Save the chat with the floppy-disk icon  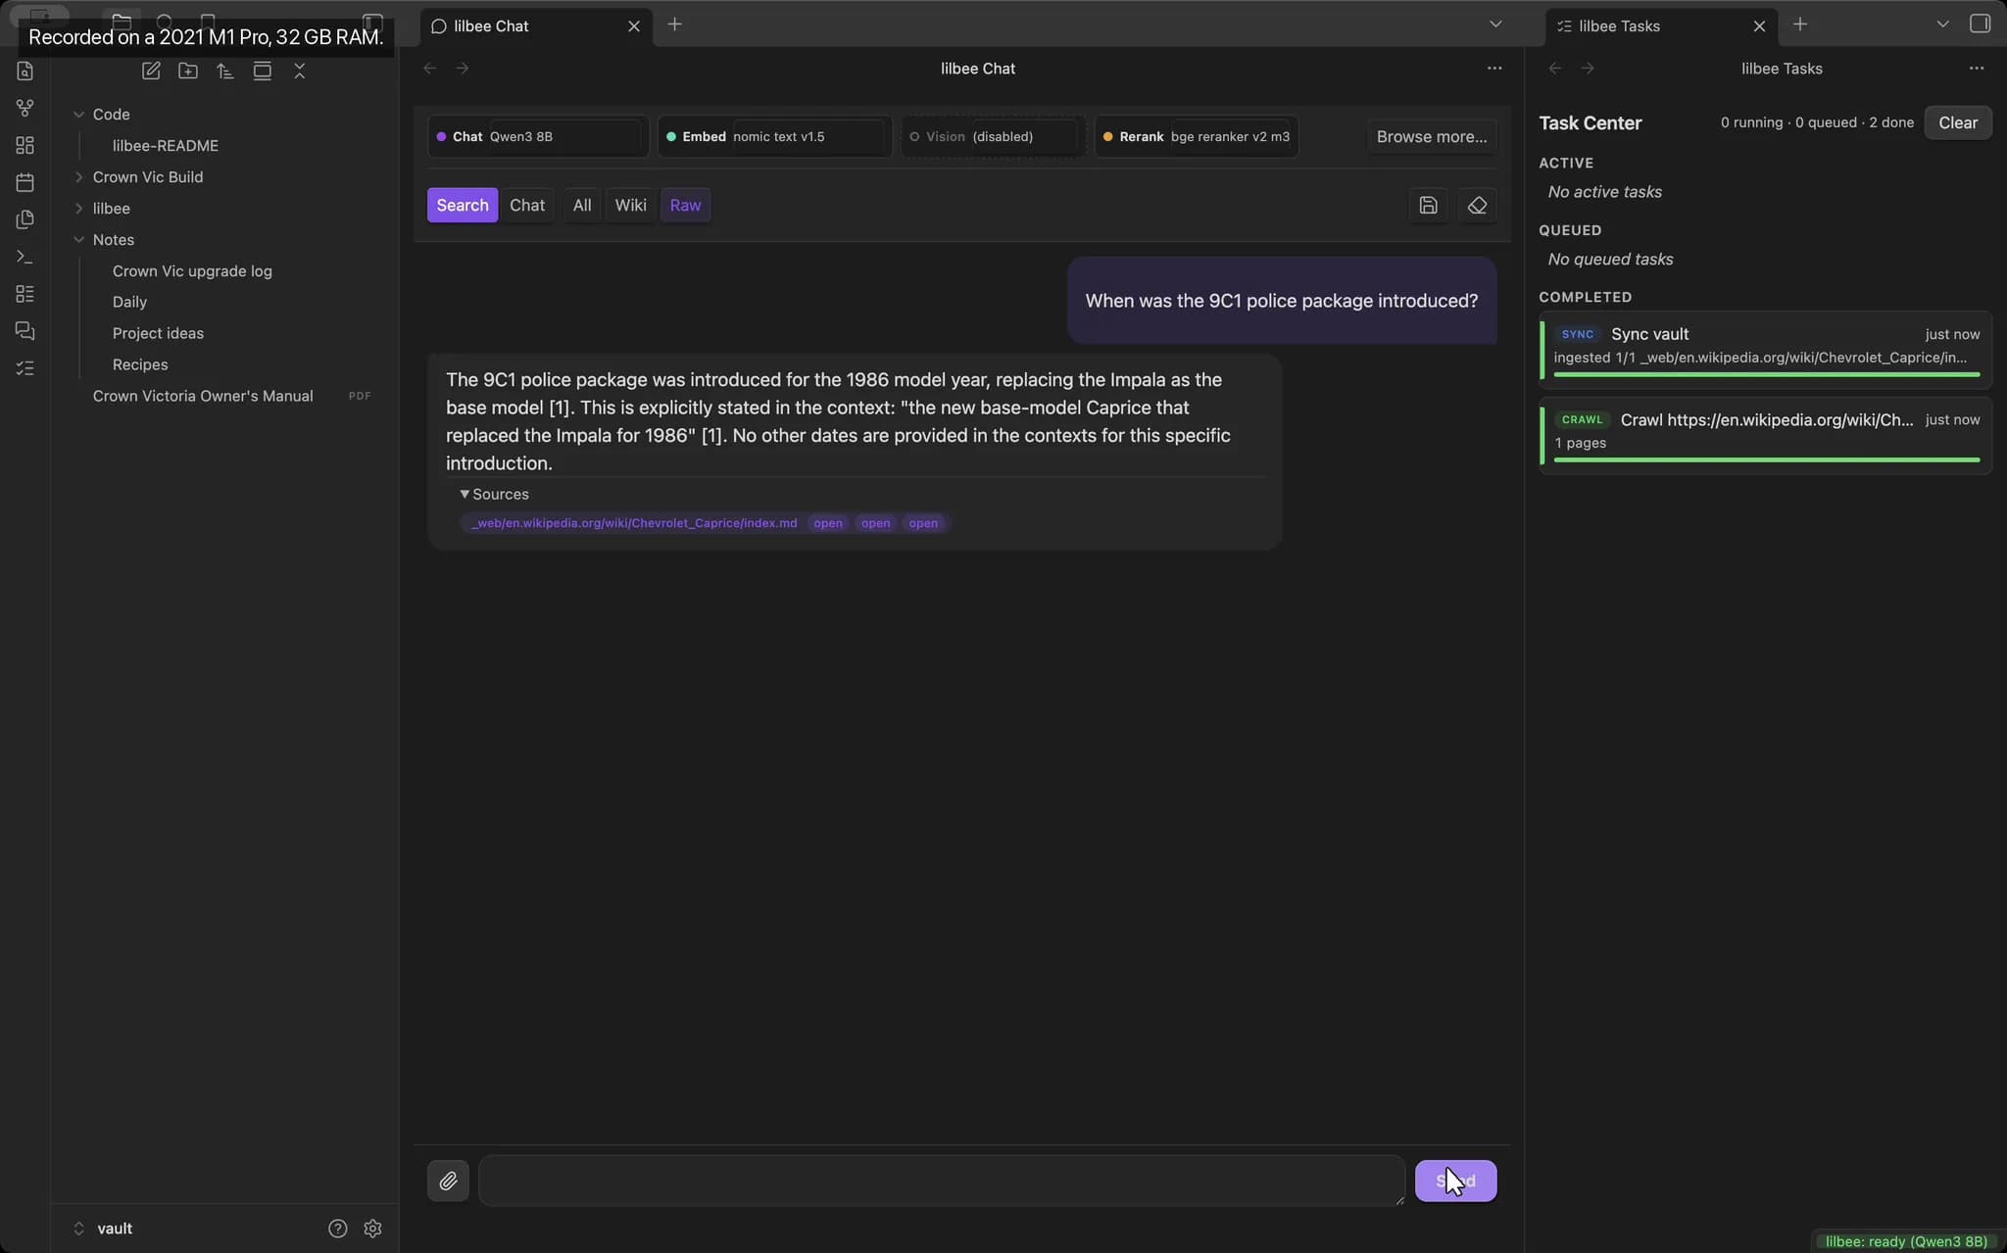tap(1428, 205)
